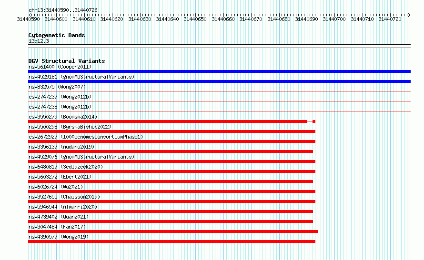424x260 pixels.
Task: Click the first esv2747237 (Wong2012b) label
Action: [x=60, y=97]
